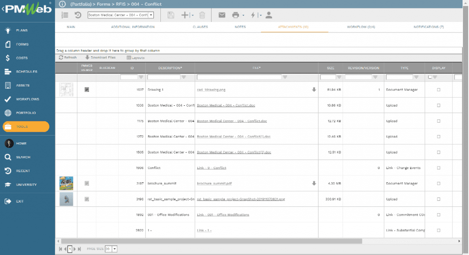Viewport: 469px width, 255px height.
Task: Toggle the Display column filter checkbox
Action: point(430,77)
